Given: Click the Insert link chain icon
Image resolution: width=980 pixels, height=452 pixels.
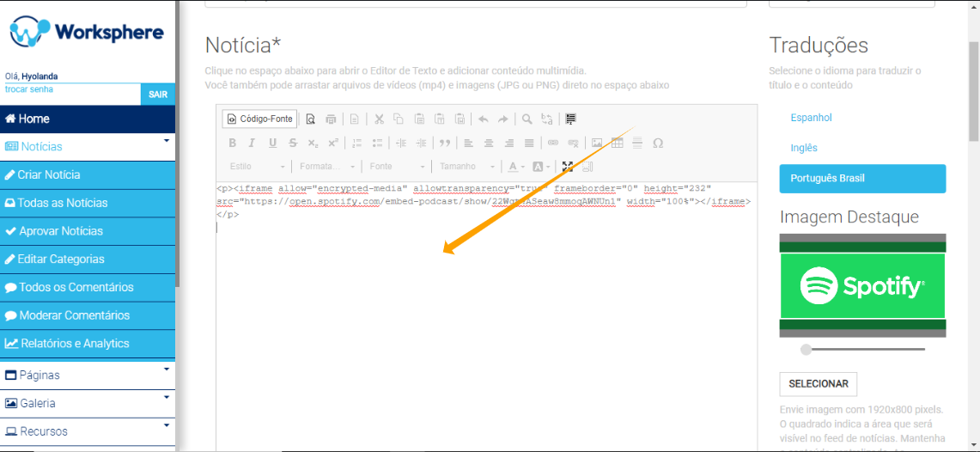Looking at the screenshot, I should (553, 144).
